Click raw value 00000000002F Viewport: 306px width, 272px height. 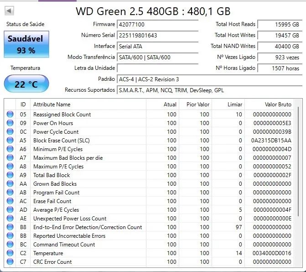point(272,175)
